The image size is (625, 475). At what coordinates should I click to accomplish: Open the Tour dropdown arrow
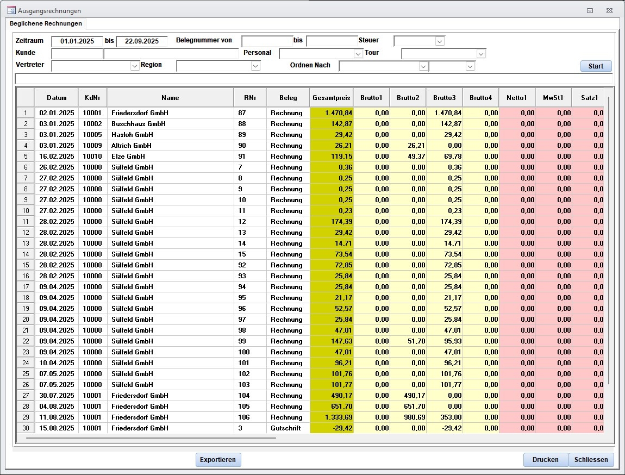pyautogui.click(x=480, y=54)
